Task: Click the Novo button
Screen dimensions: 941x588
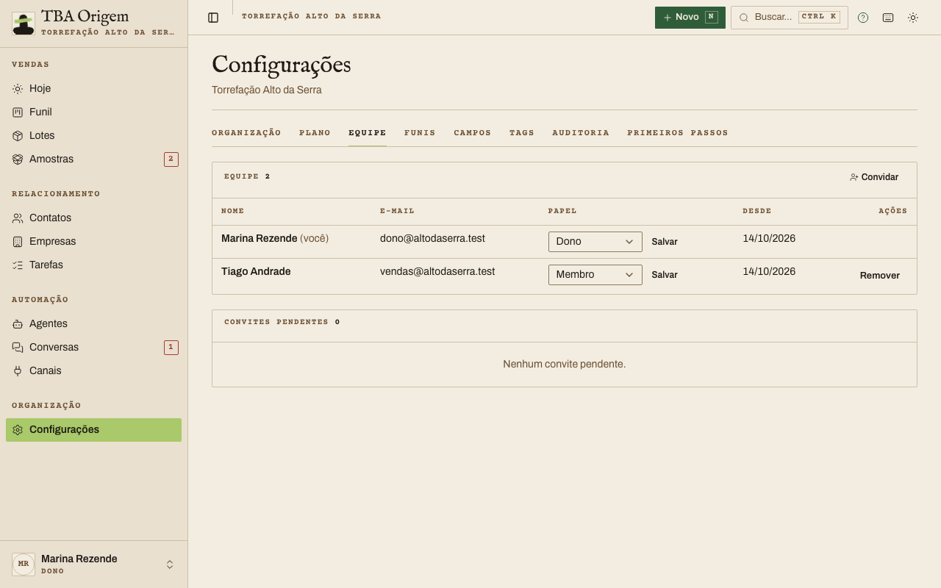Action: click(x=690, y=18)
